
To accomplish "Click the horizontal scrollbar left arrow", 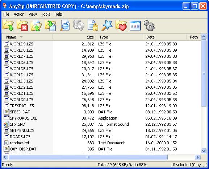I will pyautogui.click(x=5, y=157).
